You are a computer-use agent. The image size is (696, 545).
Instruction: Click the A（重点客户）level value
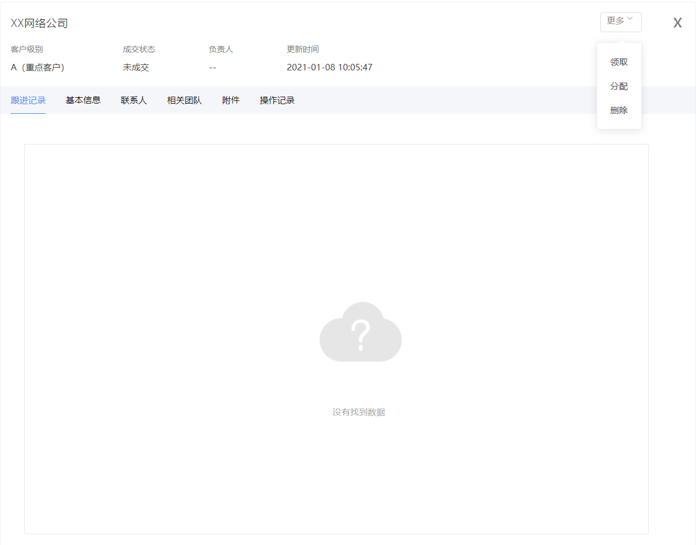click(x=38, y=68)
